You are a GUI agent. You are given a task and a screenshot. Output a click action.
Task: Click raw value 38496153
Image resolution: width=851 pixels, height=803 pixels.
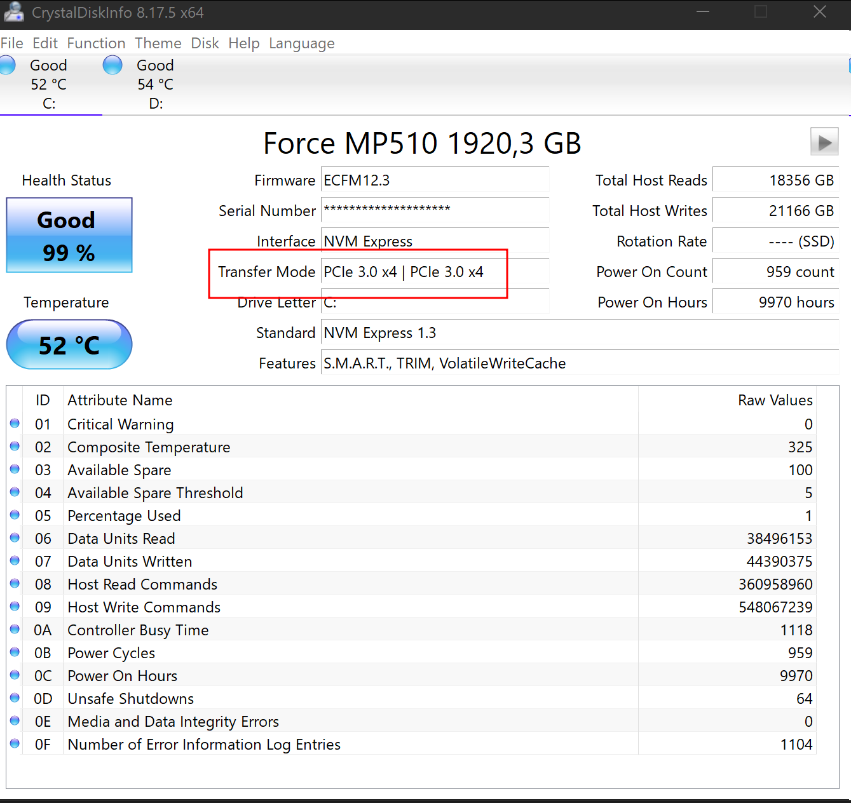pyautogui.click(x=779, y=539)
